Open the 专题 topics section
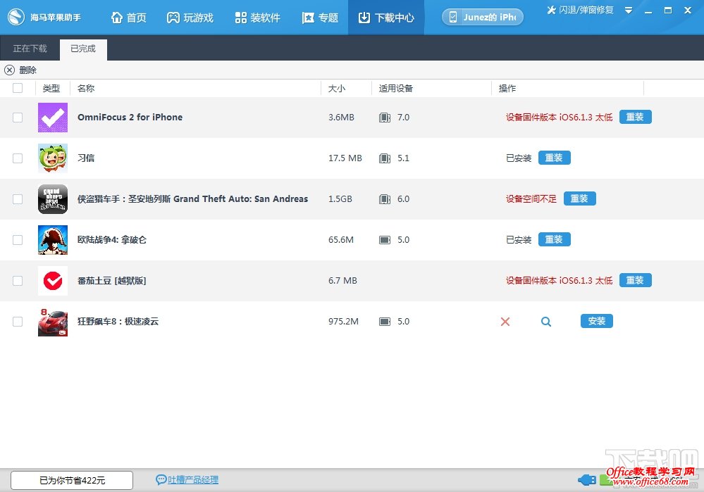The height and width of the screenshot is (492, 704). coord(320,18)
